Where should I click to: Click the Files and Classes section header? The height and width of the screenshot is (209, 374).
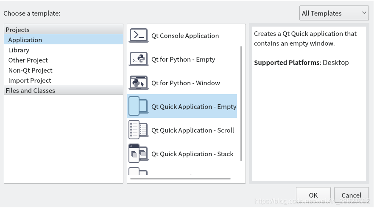31,90
